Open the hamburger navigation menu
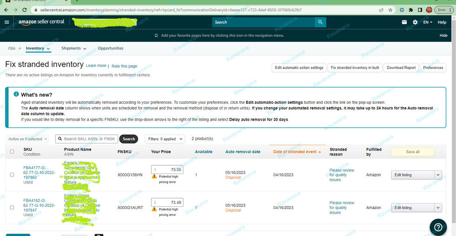The image size is (456, 236). point(7,22)
